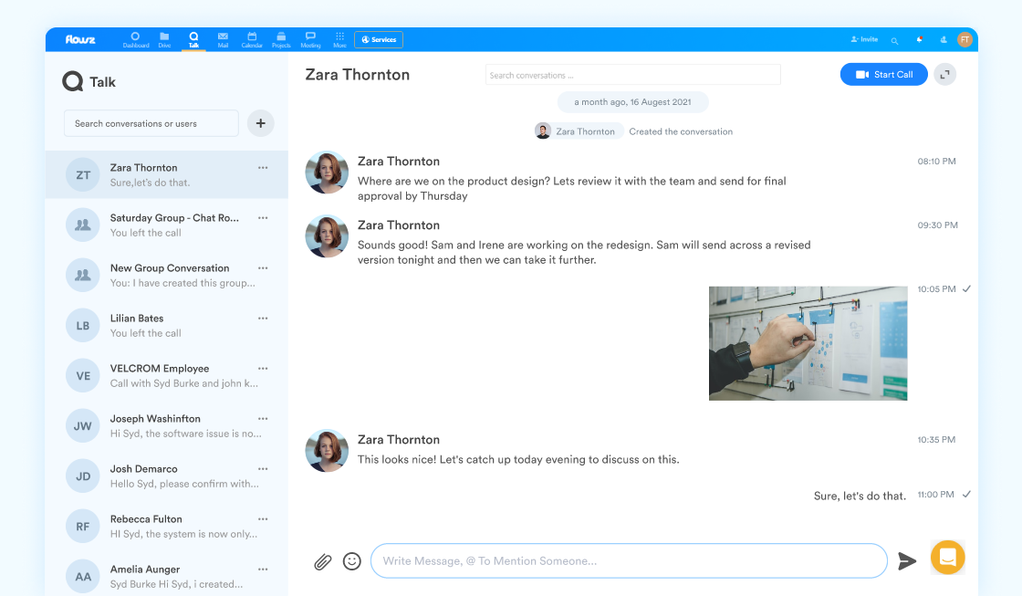Open the Meeting app icon
This screenshot has height=596, width=1022.
(x=310, y=38)
